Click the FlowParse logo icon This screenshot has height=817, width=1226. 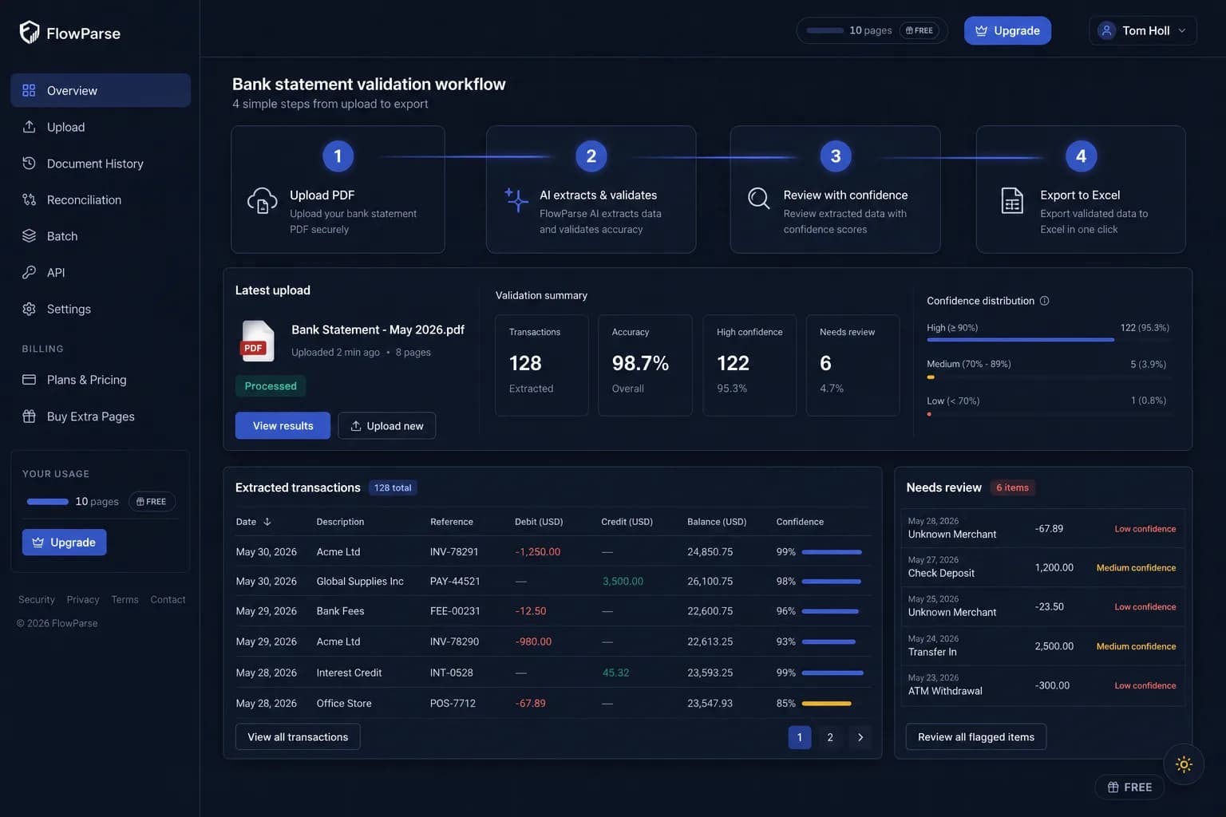coord(30,32)
